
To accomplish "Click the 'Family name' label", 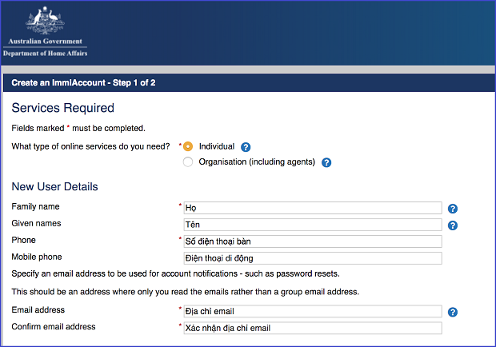I will click(35, 207).
